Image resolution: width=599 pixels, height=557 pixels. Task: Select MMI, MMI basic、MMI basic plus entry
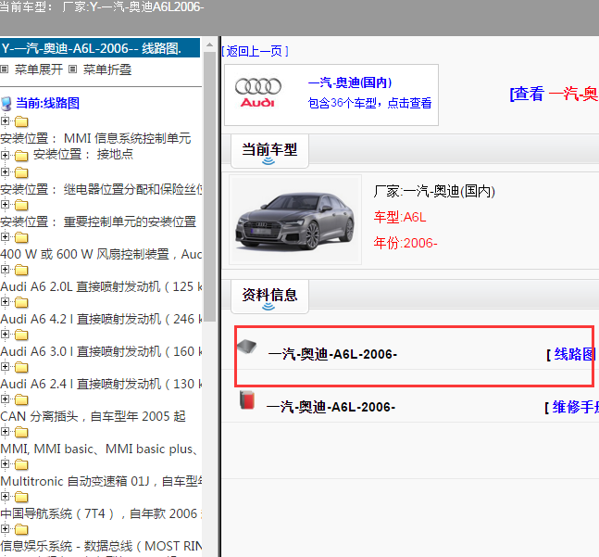(x=99, y=449)
